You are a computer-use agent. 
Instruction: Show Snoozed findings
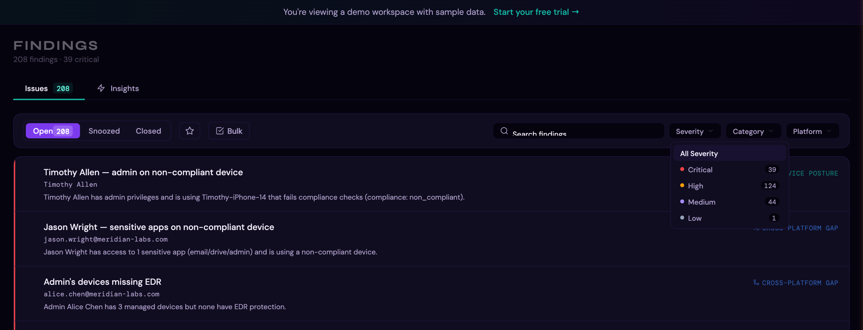(x=104, y=131)
